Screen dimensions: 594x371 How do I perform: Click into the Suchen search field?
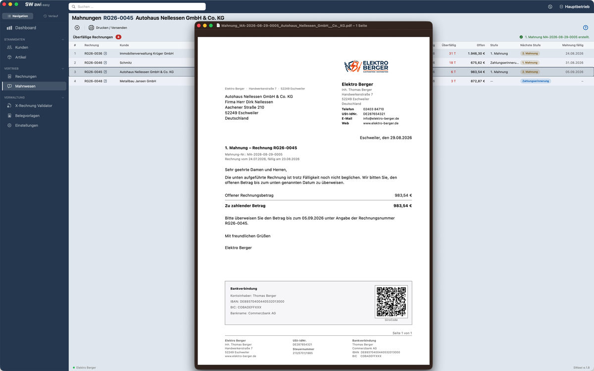click(x=137, y=7)
